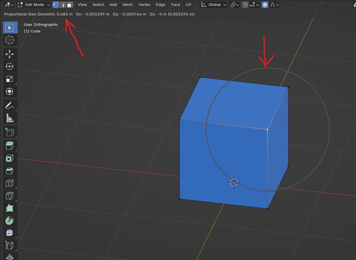Select the Bevel tool
This screenshot has width=356, height=260.
[x=10, y=171]
